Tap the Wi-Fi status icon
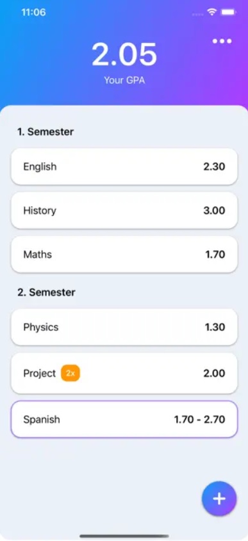 pos(211,12)
